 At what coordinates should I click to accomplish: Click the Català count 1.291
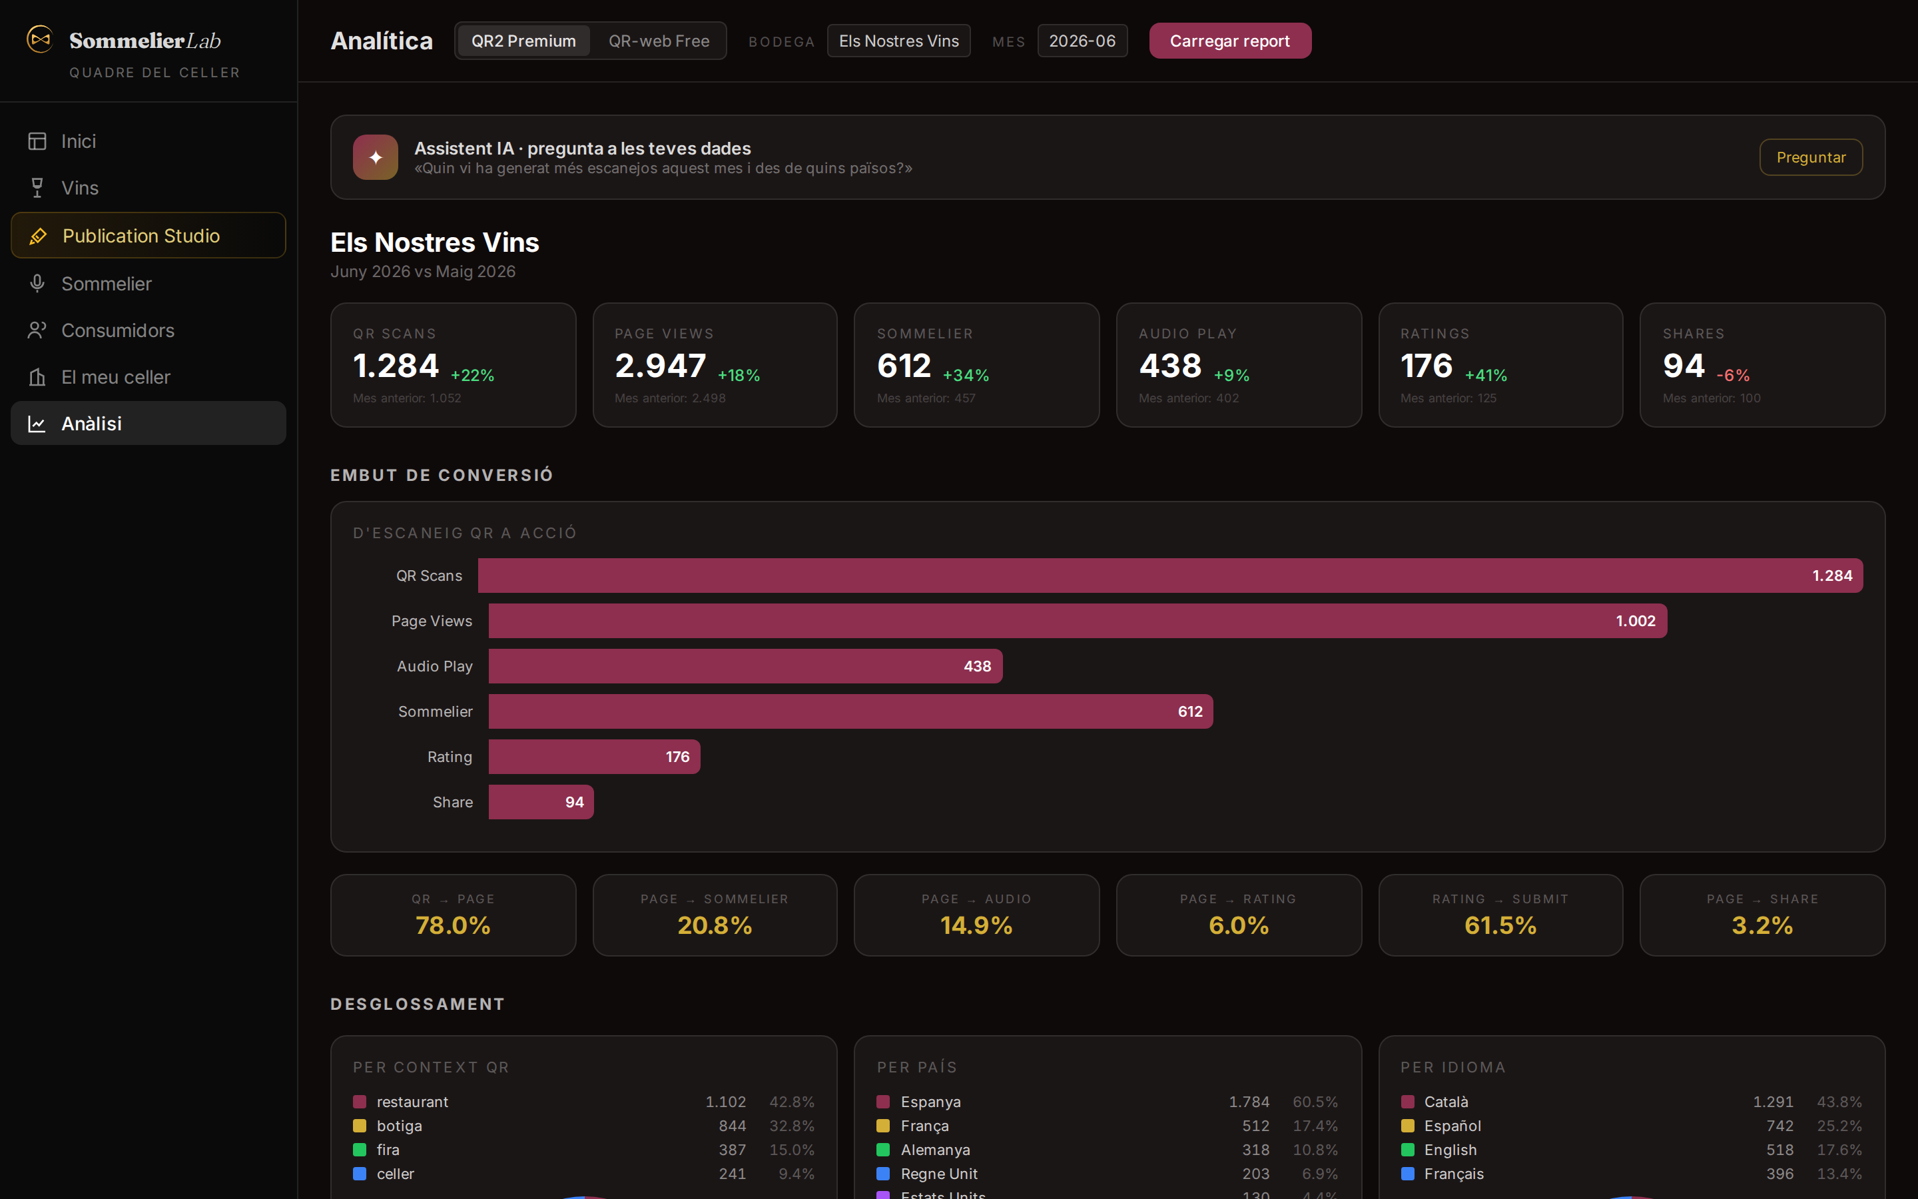pos(1772,1102)
